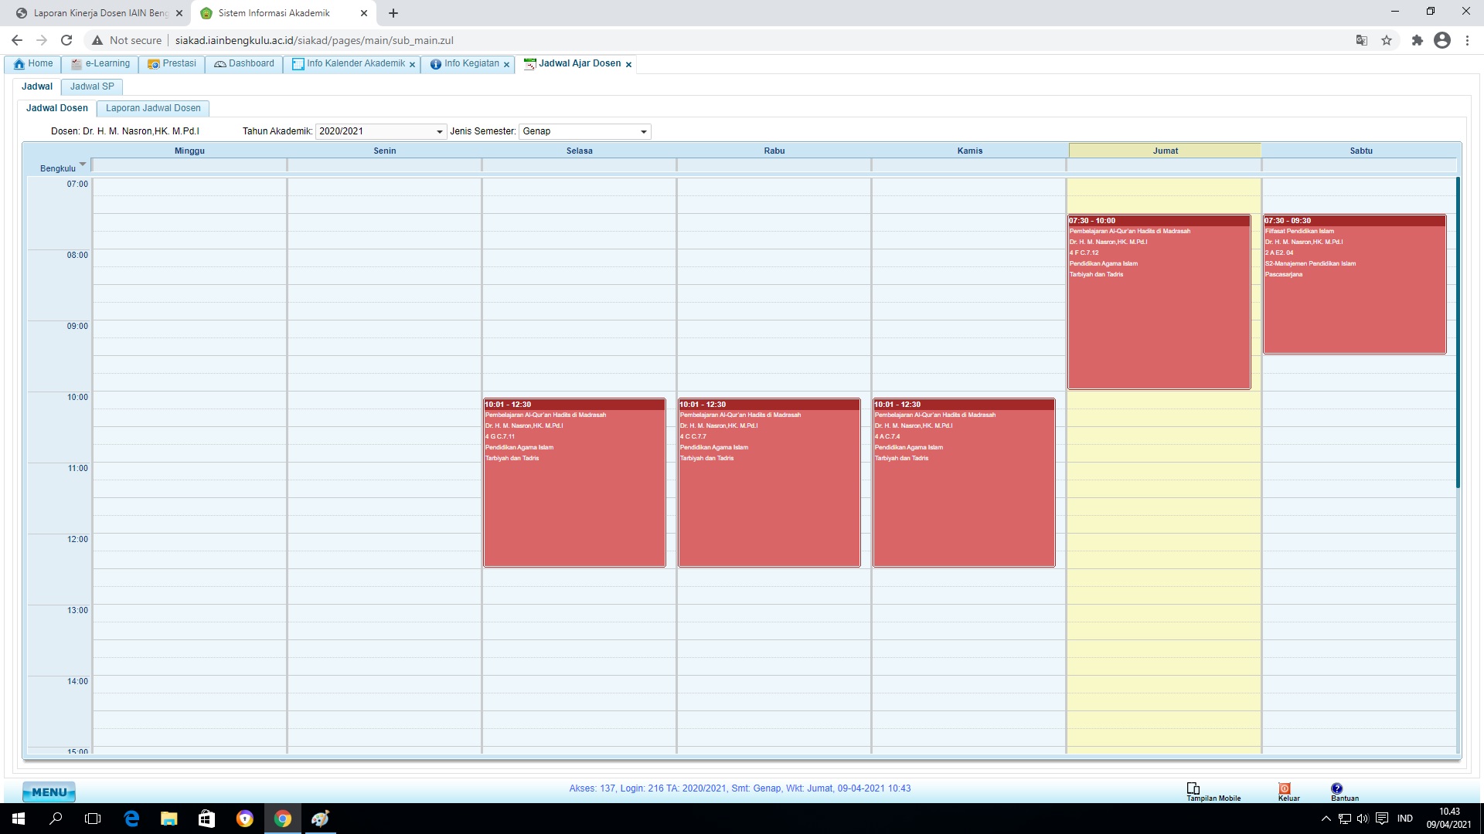Close the Info Kegiatan tab
The height and width of the screenshot is (834, 1484).
click(507, 65)
